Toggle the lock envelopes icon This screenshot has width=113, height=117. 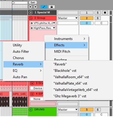point(52,7)
